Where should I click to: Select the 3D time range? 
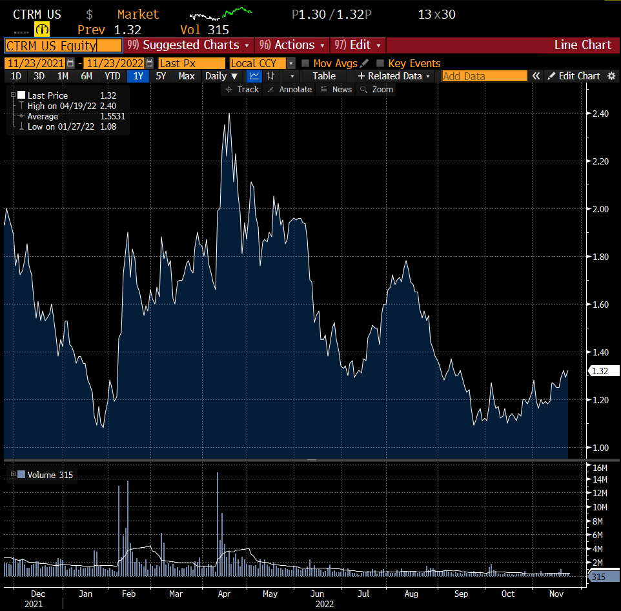click(39, 76)
